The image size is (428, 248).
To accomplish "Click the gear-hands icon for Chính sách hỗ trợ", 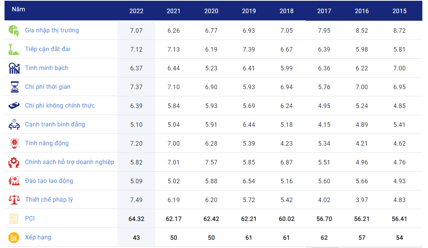I will tap(14, 162).
